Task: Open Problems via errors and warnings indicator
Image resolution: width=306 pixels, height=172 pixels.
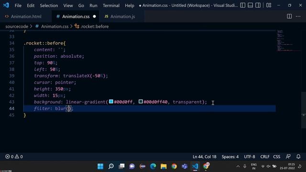Action: 14,157
